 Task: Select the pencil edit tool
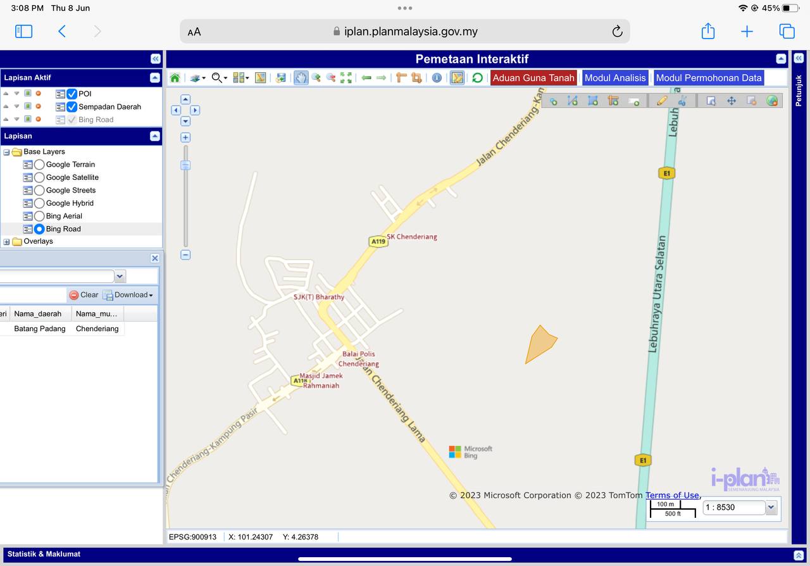click(x=662, y=101)
